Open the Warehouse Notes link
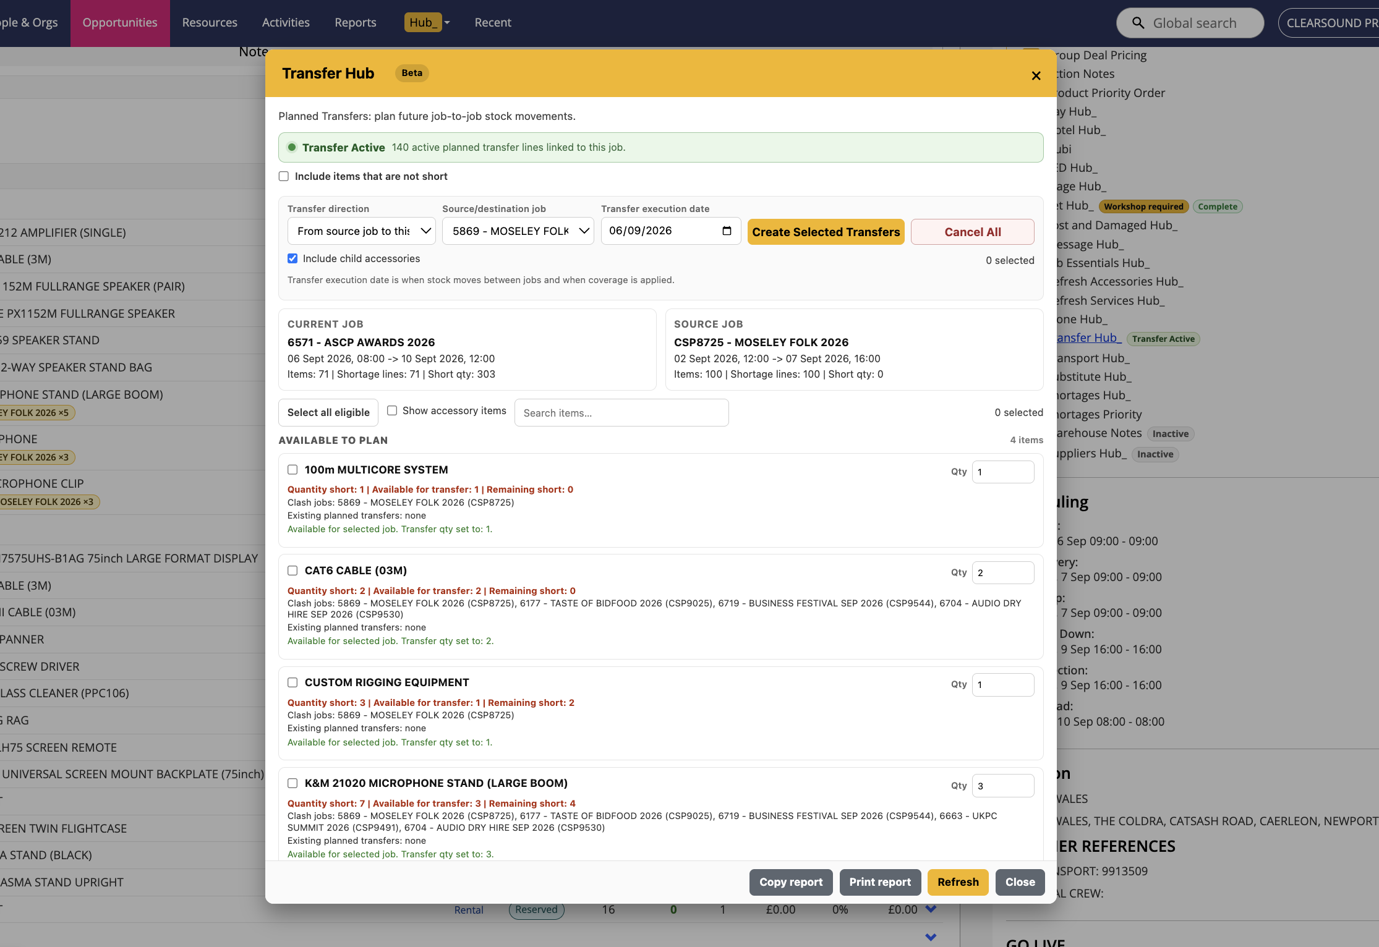The width and height of the screenshot is (1379, 947). pos(1099,433)
